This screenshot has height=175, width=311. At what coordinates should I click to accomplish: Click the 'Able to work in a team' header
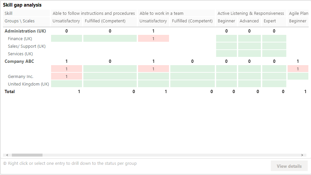point(161,13)
